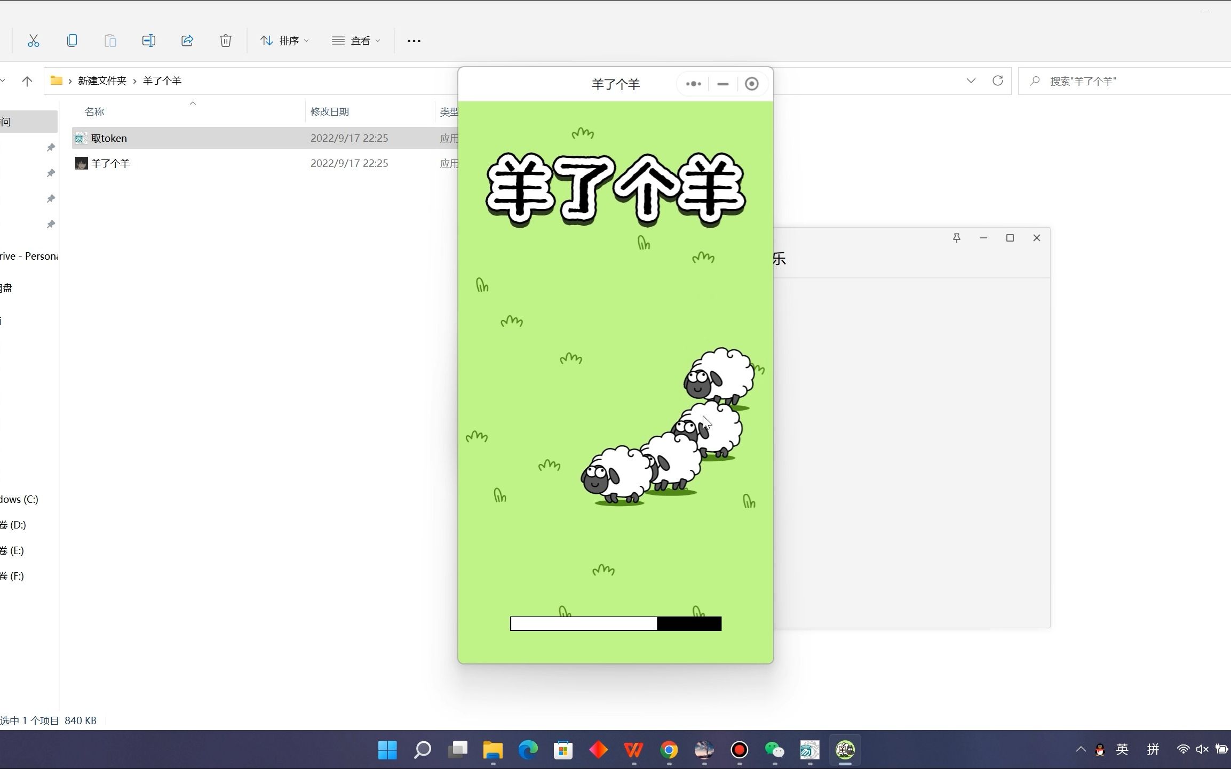Screen dimensions: 1231x769
Task: Toggle the 英 input language indicator
Action: pyautogui.click(x=1122, y=749)
